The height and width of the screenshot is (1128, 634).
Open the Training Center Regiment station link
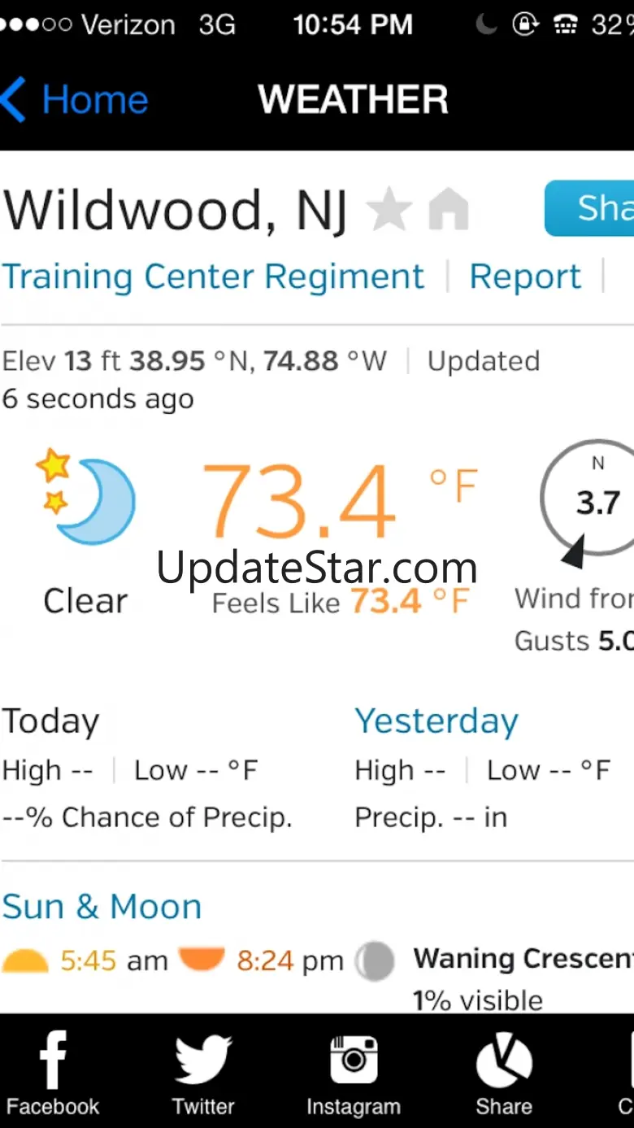tap(213, 277)
